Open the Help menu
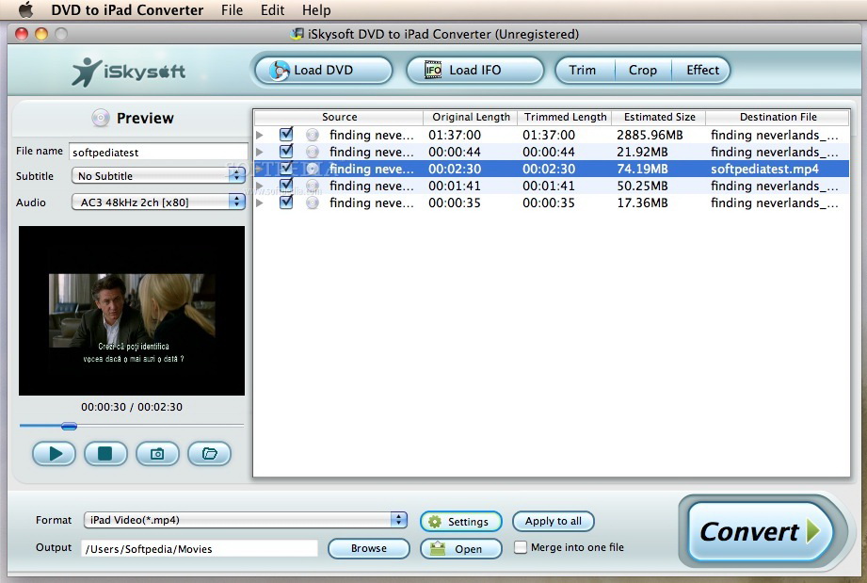The height and width of the screenshot is (583, 867). (316, 10)
